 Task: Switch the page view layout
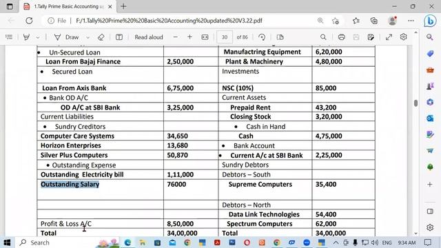coord(280,37)
